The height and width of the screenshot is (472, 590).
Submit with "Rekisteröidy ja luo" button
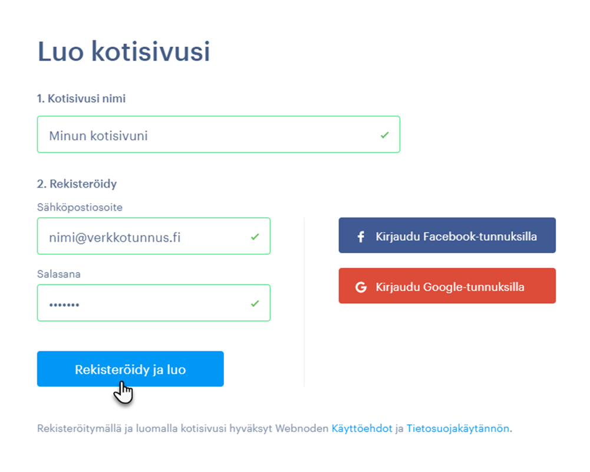pos(130,369)
